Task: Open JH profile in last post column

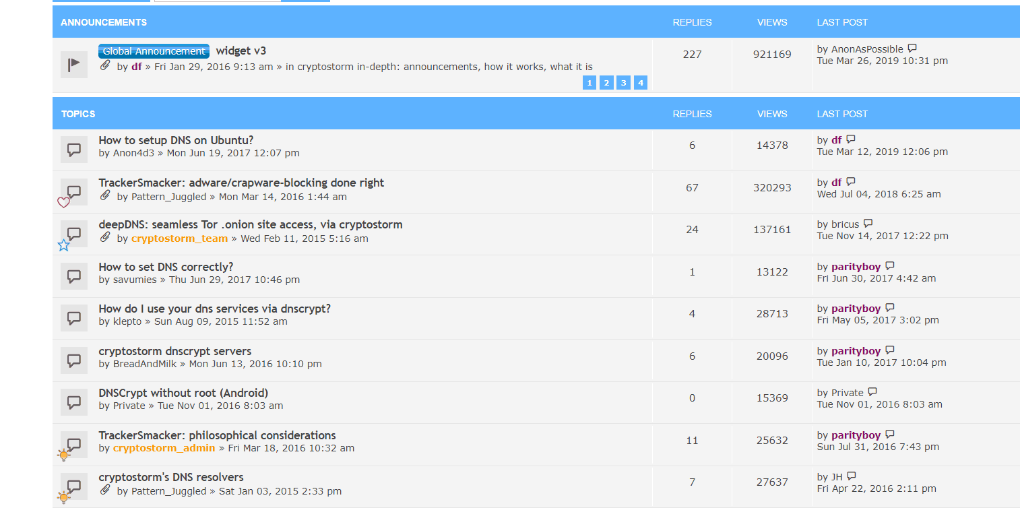Action: tap(837, 477)
